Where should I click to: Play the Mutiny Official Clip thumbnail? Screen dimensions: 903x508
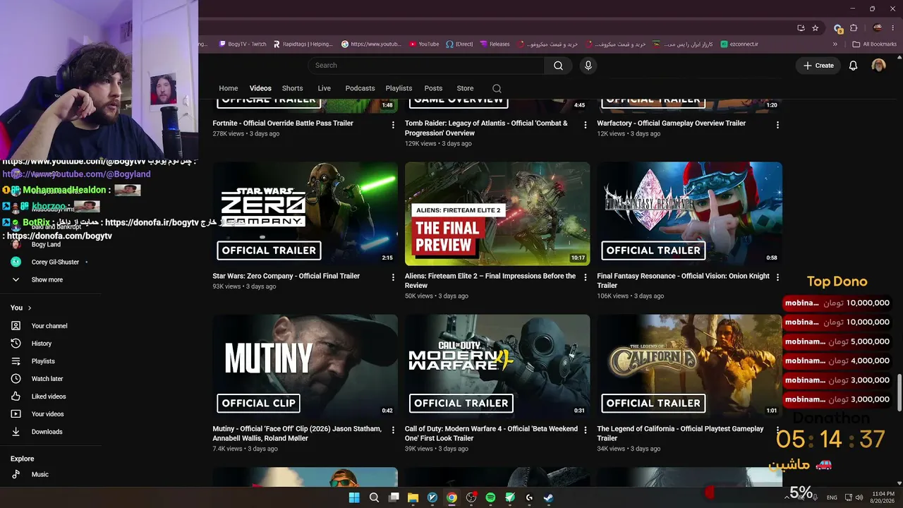pyautogui.click(x=305, y=367)
